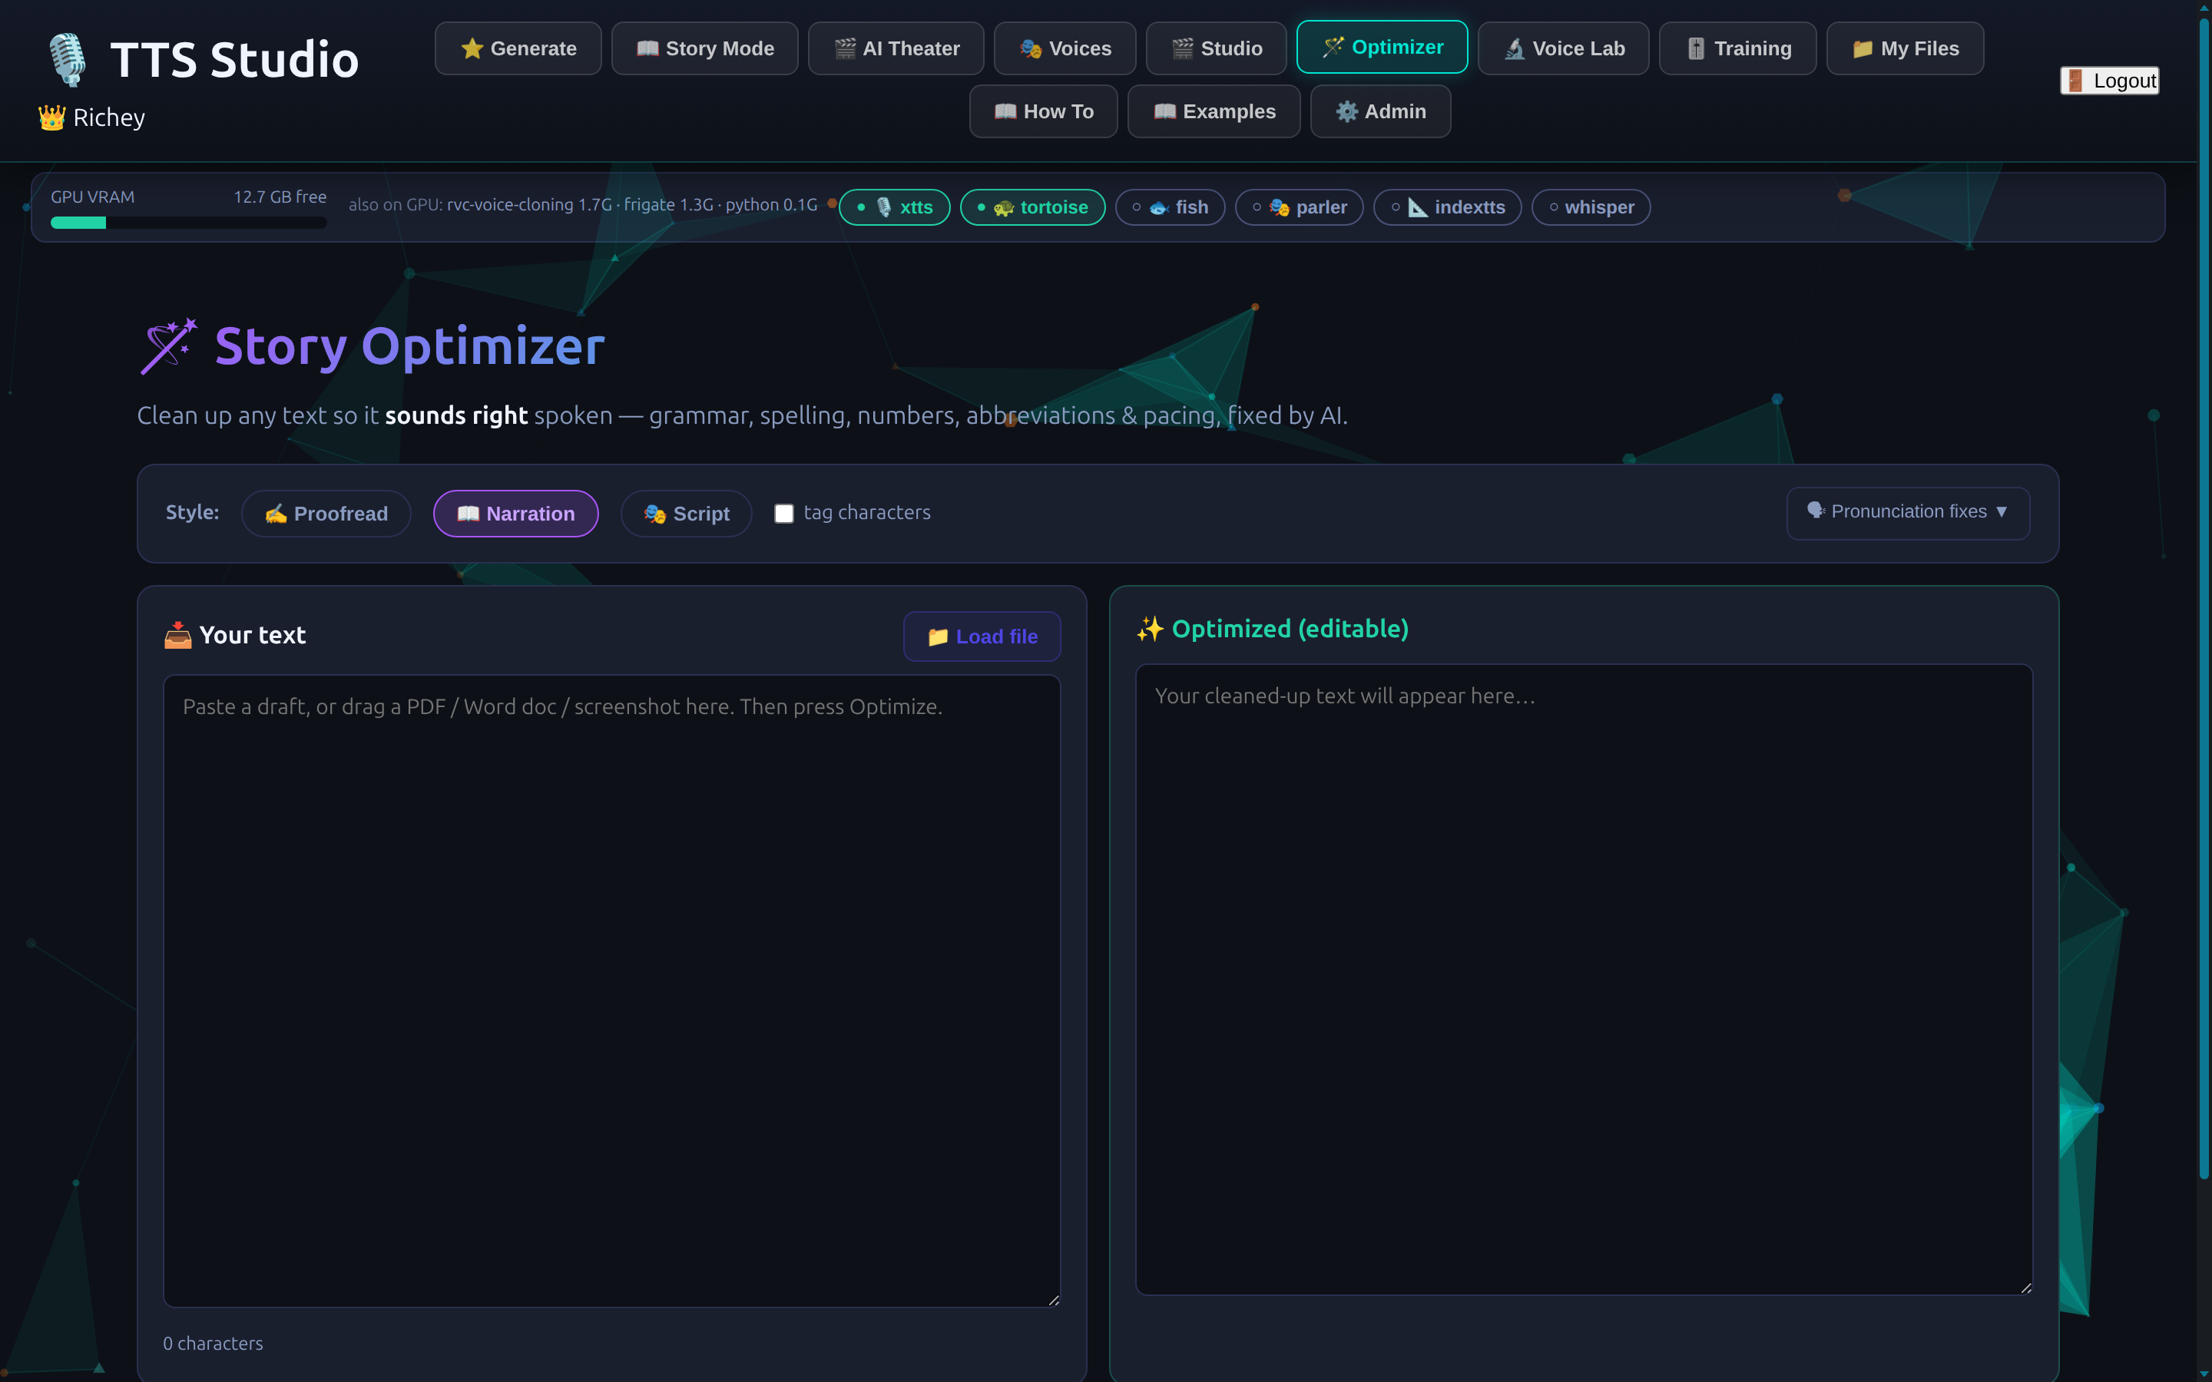The image size is (2212, 1382).
Task: Click the folder icon on My Files
Action: tap(1863, 48)
